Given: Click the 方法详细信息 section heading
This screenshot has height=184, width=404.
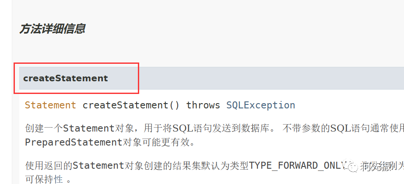Looking at the screenshot, I should [x=52, y=29].
